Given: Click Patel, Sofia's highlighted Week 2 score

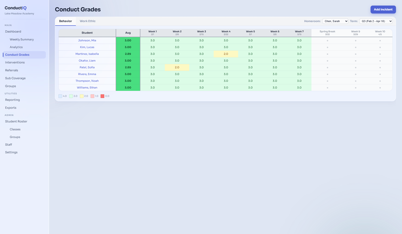Looking at the screenshot, I should point(177,67).
